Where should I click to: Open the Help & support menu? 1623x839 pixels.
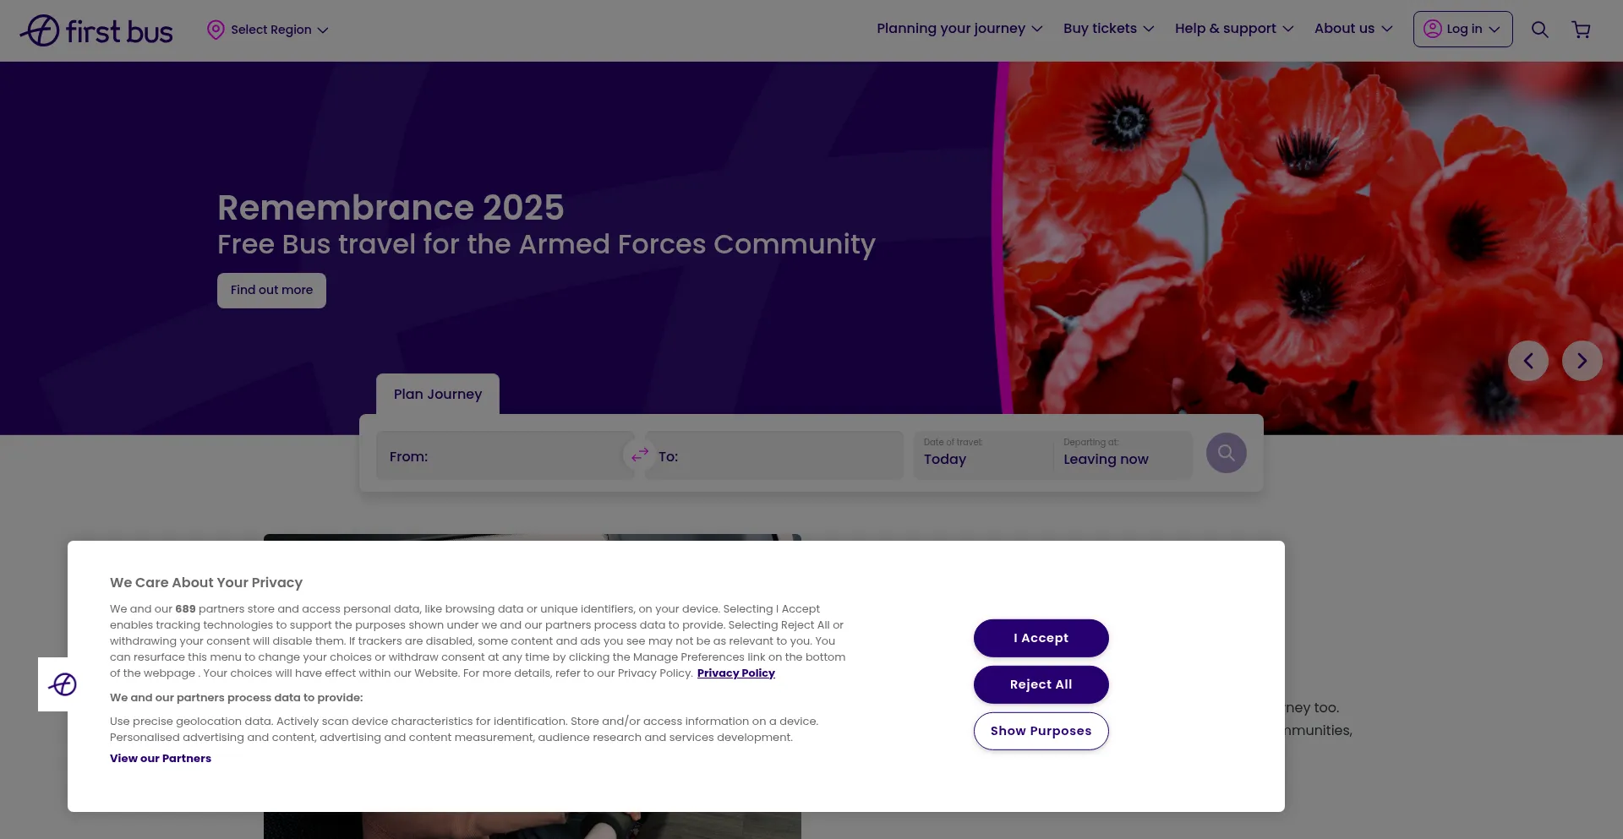click(x=1233, y=29)
